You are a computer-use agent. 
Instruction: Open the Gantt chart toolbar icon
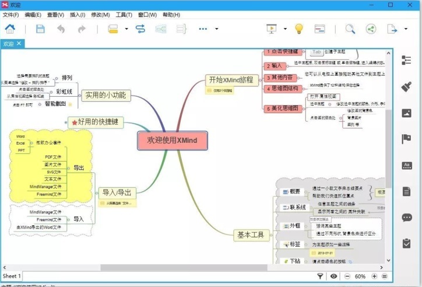point(320,29)
